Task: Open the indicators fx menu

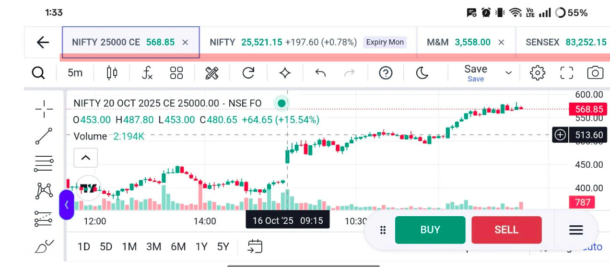Action: tap(147, 73)
